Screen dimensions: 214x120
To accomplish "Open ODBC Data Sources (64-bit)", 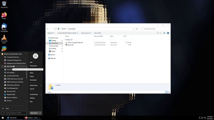I will coord(15,82).
